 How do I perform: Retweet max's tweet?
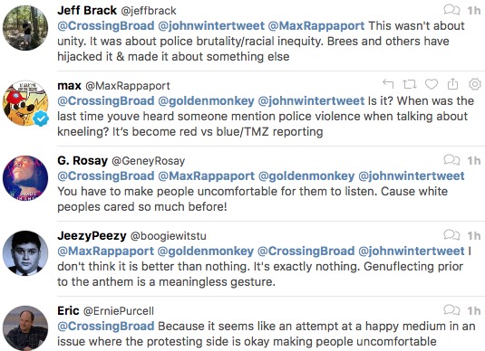pyautogui.click(x=410, y=84)
